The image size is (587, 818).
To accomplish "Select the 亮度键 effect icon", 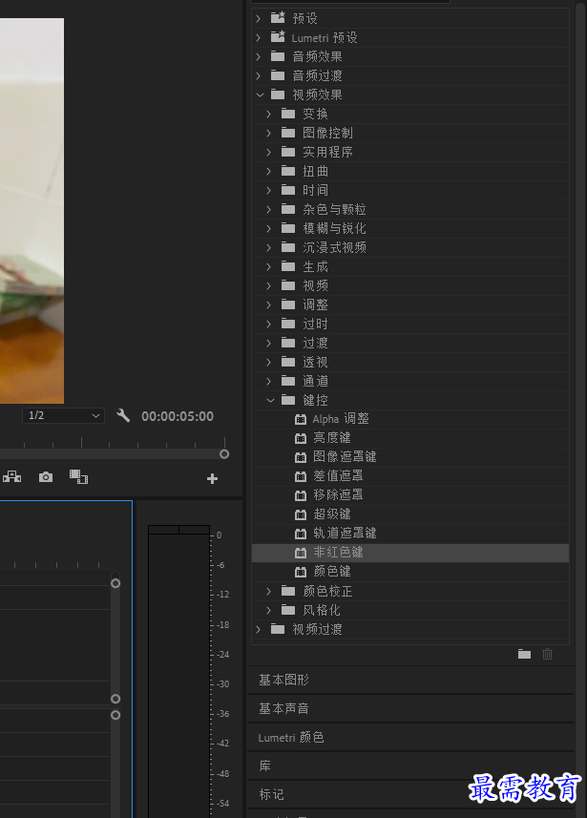I will (x=301, y=438).
